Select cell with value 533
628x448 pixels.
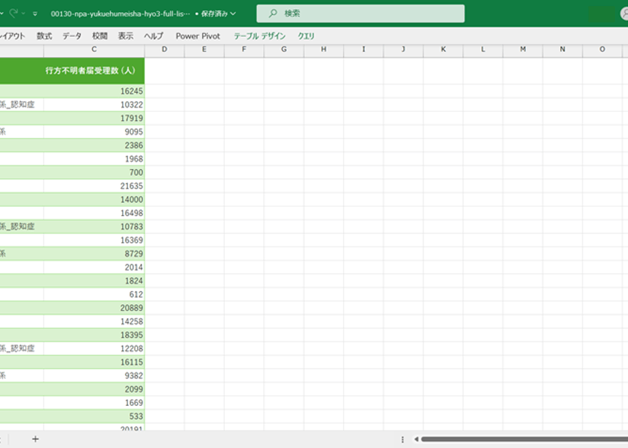94,417
